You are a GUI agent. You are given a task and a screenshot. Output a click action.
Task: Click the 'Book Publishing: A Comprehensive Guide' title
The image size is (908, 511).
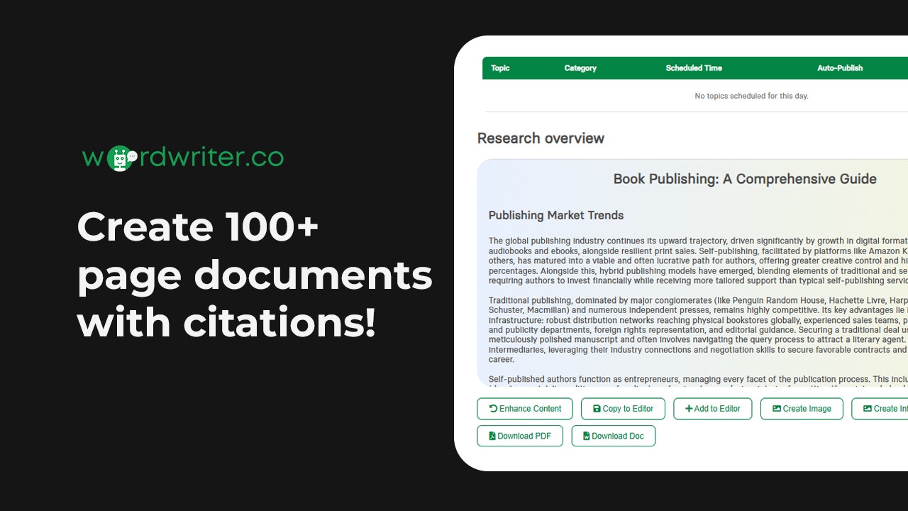[x=745, y=179]
